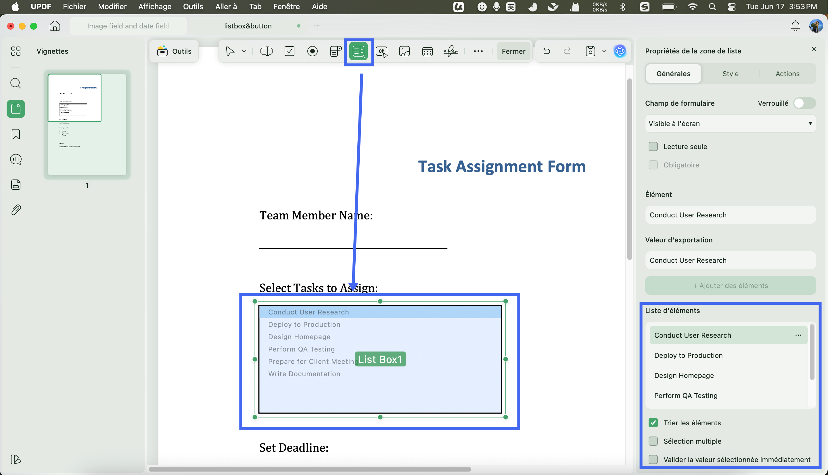Open the attachments paperclip panel
828x475 pixels.
(x=16, y=210)
